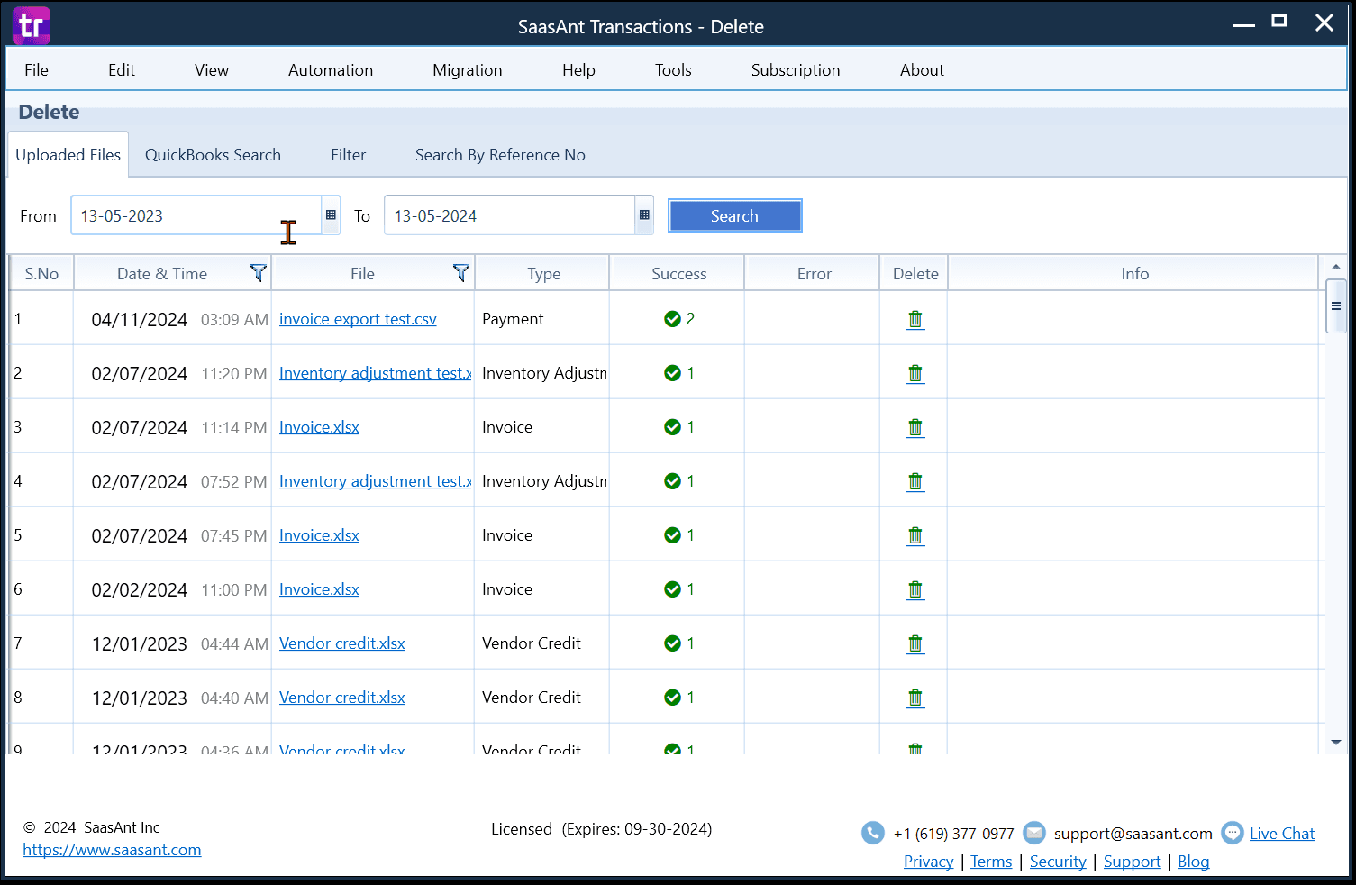The height and width of the screenshot is (885, 1356).
Task: Open the Blog footer link
Action: pyautogui.click(x=1193, y=862)
